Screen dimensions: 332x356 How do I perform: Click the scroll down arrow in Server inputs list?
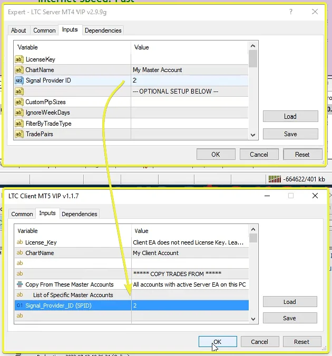[x=253, y=135]
